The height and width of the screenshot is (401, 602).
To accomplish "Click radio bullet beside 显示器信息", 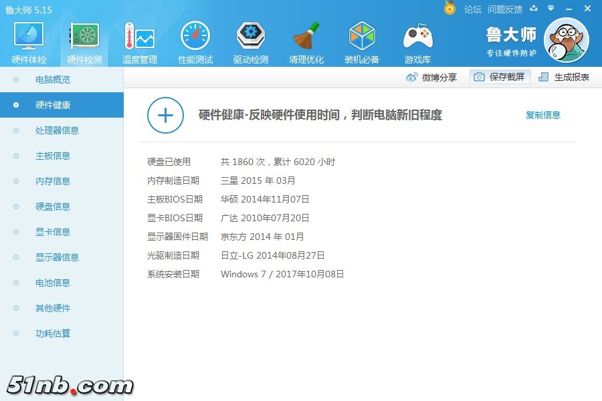I will coord(16,257).
